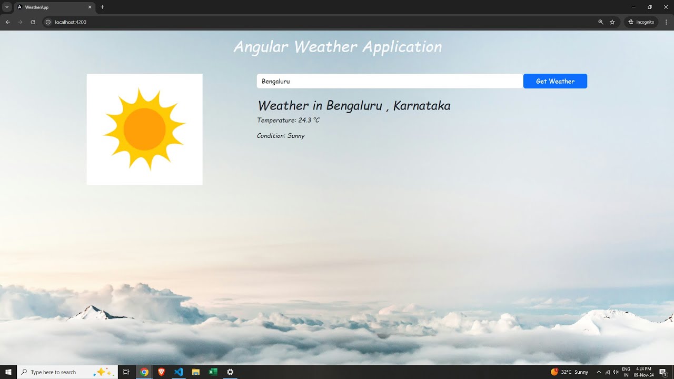Screen dimensions: 674x379
Task: Reload the localhost page
Action: coord(33,22)
